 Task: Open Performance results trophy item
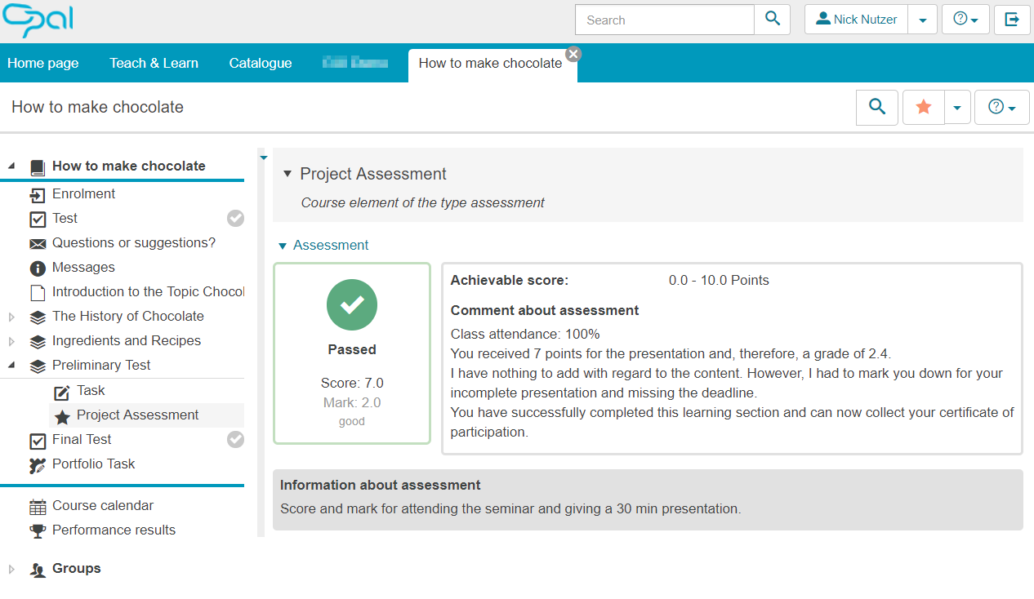114,530
